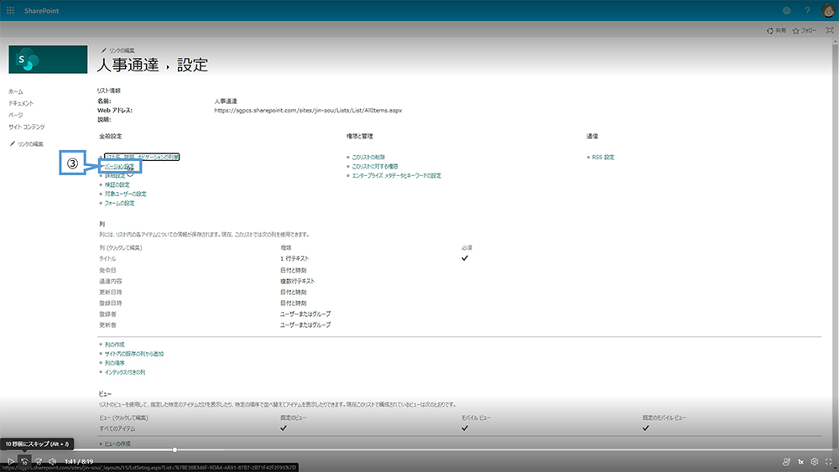The image size is (839, 472).
Task: Enter video fullscreen mode
Action: click(x=829, y=461)
